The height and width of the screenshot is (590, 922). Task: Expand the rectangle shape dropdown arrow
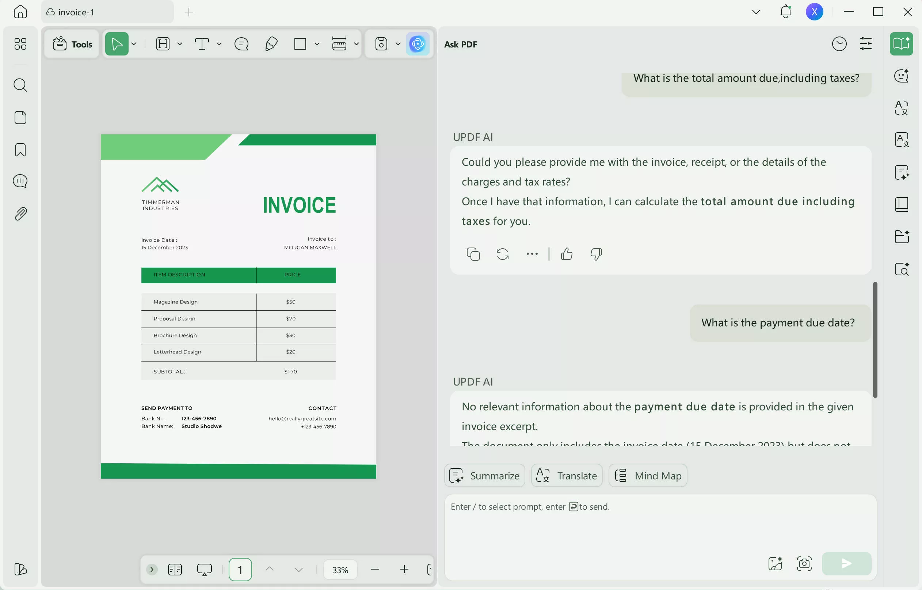tap(317, 44)
